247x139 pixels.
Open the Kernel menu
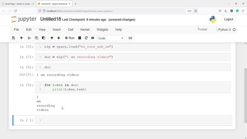click(85, 30)
